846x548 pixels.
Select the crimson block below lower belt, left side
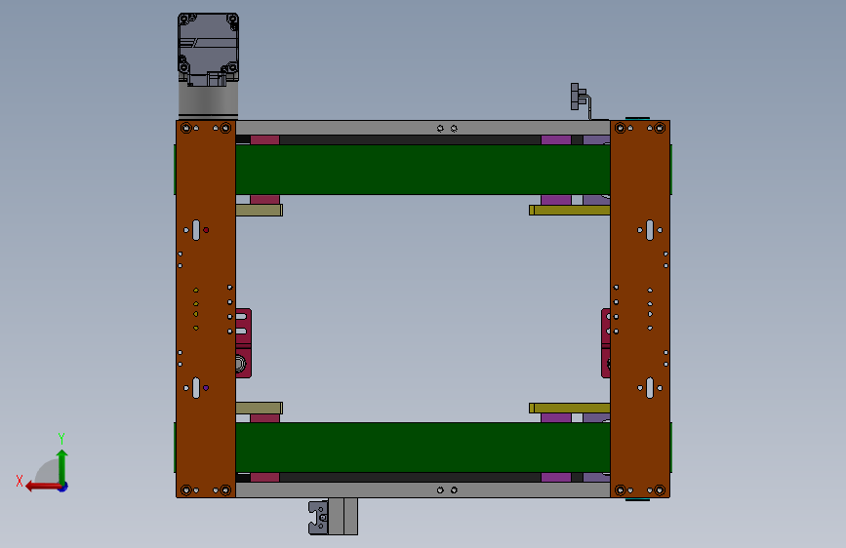pyautogui.click(x=264, y=478)
